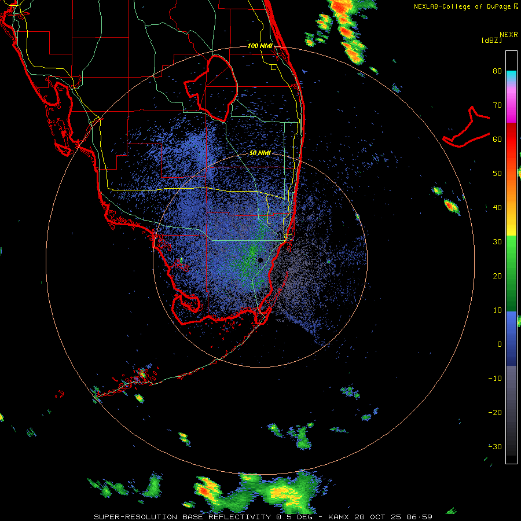The width and height of the screenshot is (521, 521).
Task: Click the NEXR label above color bar
Action: [x=508, y=35]
